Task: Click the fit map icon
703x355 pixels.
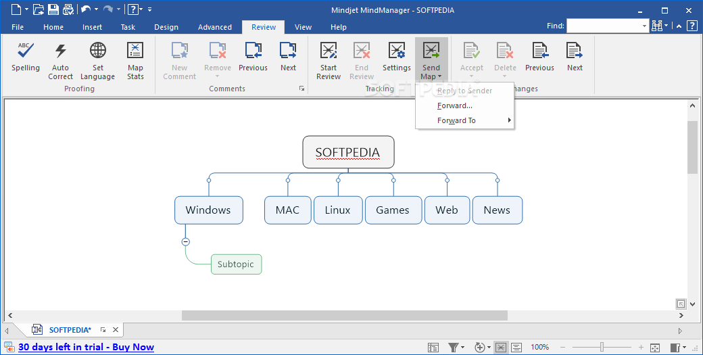Action: pyautogui.click(x=655, y=348)
